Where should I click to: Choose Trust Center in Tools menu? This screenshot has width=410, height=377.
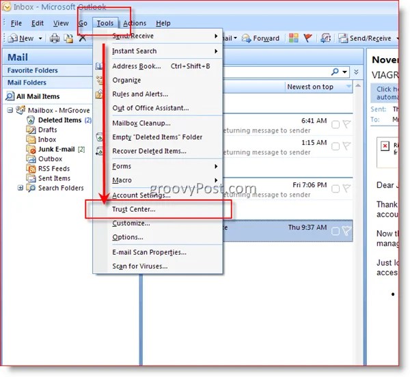click(x=158, y=209)
